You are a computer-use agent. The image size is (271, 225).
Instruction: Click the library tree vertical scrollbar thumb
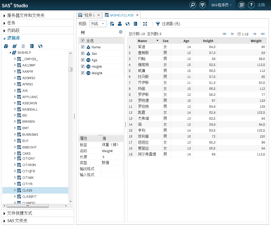(x=70, y=69)
